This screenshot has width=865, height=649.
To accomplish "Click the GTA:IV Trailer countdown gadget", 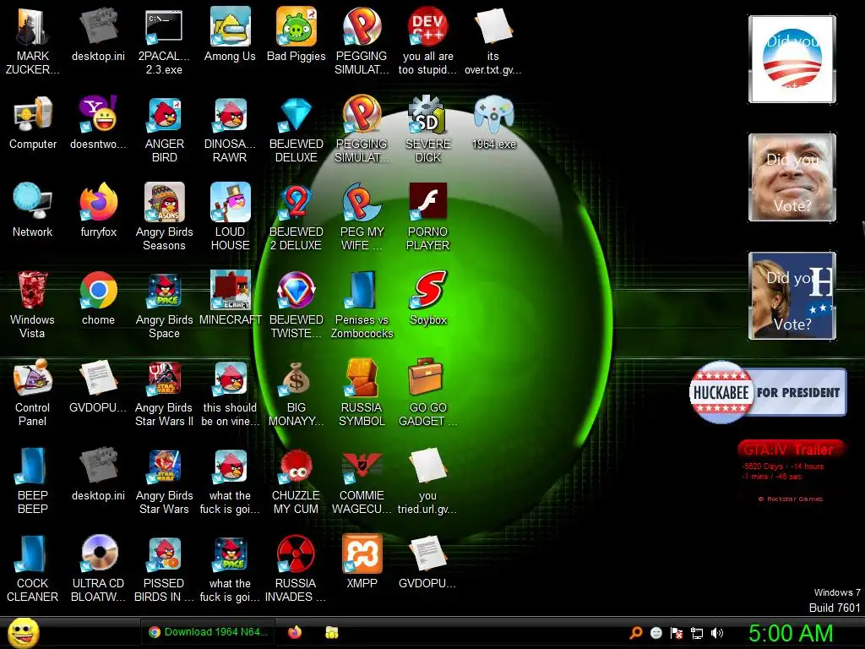I will 791,472.
